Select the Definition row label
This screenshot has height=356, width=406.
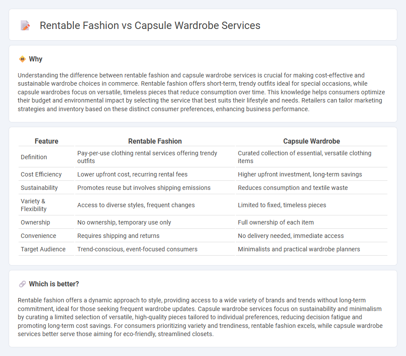pyautogui.click(x=34, y=157)
